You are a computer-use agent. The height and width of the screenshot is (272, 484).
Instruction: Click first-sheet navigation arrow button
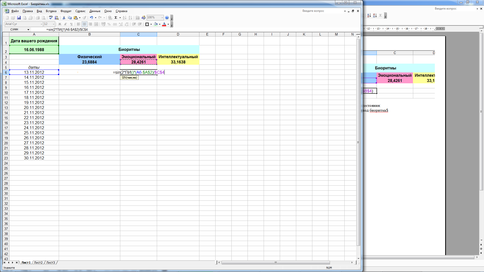coord(4,263)
